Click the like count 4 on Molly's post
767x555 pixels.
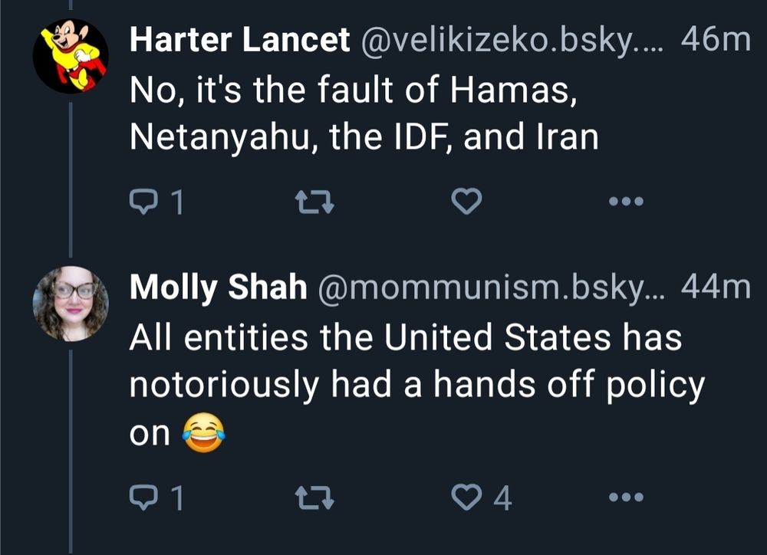pyautogui.click(x=502, y=499)
